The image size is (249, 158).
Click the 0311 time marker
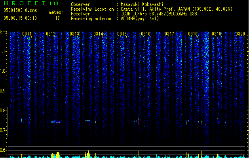click(27, 34)
